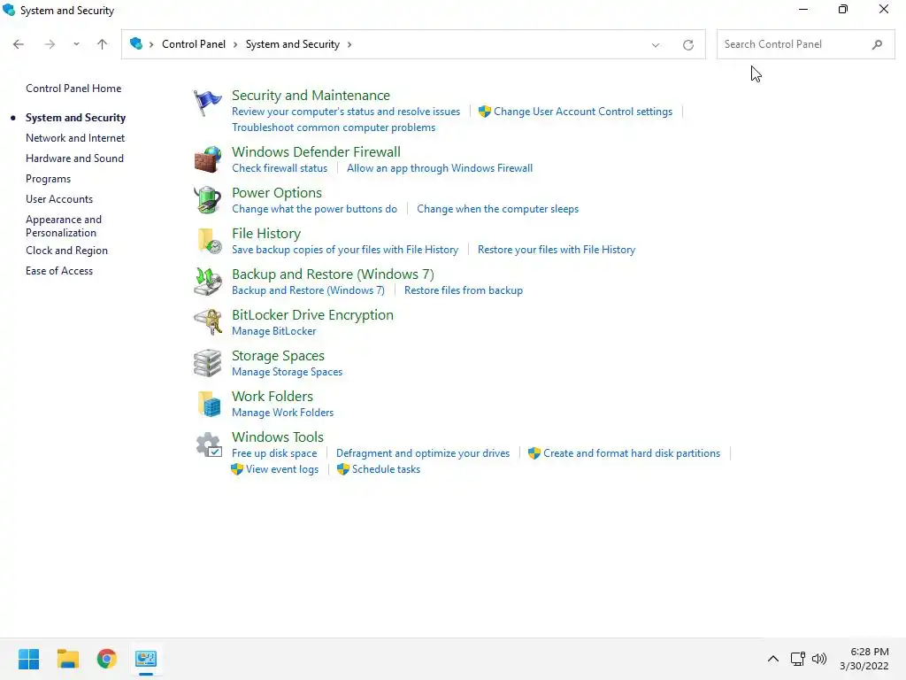Open Clock and Region category
The height and width of the screenshot is (680, 906).
tap(66, 251)
